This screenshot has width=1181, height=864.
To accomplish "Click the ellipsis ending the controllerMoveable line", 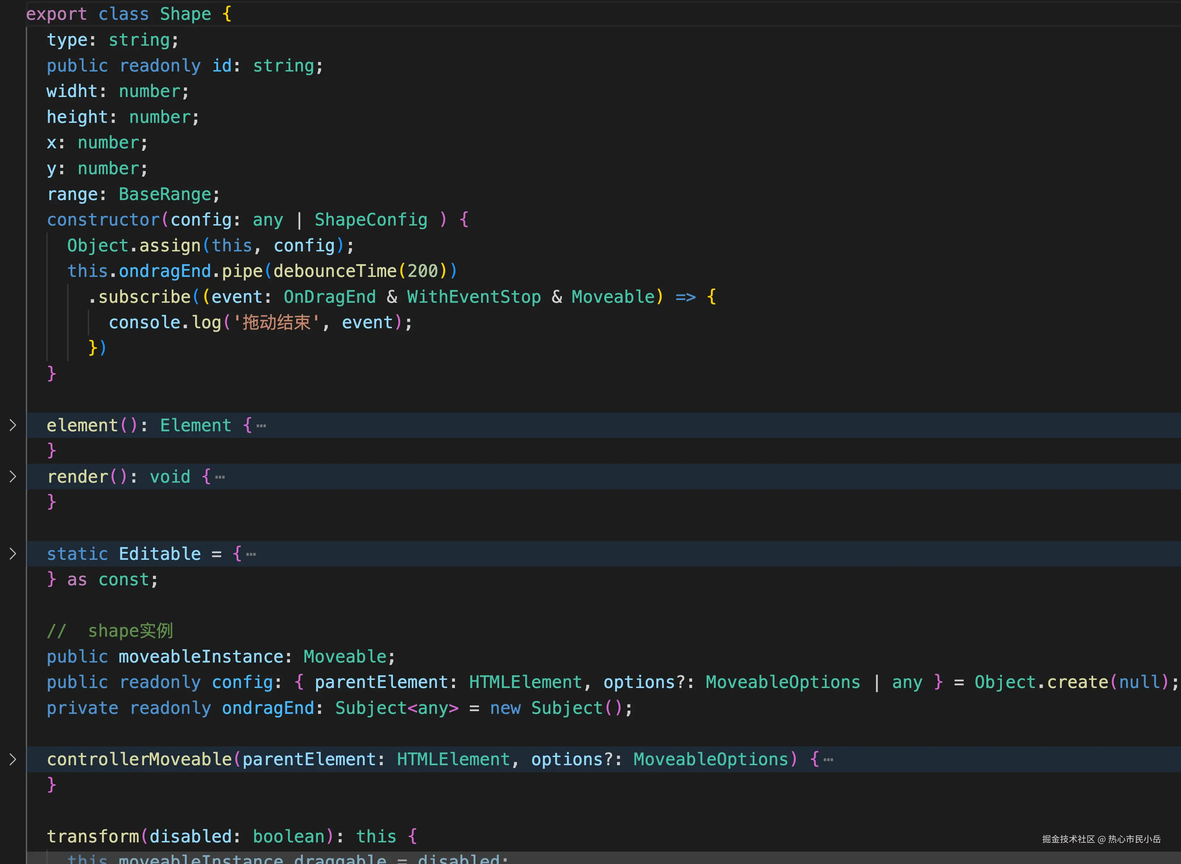I will coord(829,760).
